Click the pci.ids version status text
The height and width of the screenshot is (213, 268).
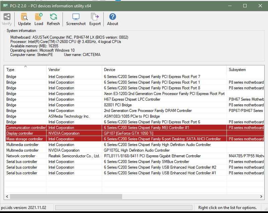(23, 208)
